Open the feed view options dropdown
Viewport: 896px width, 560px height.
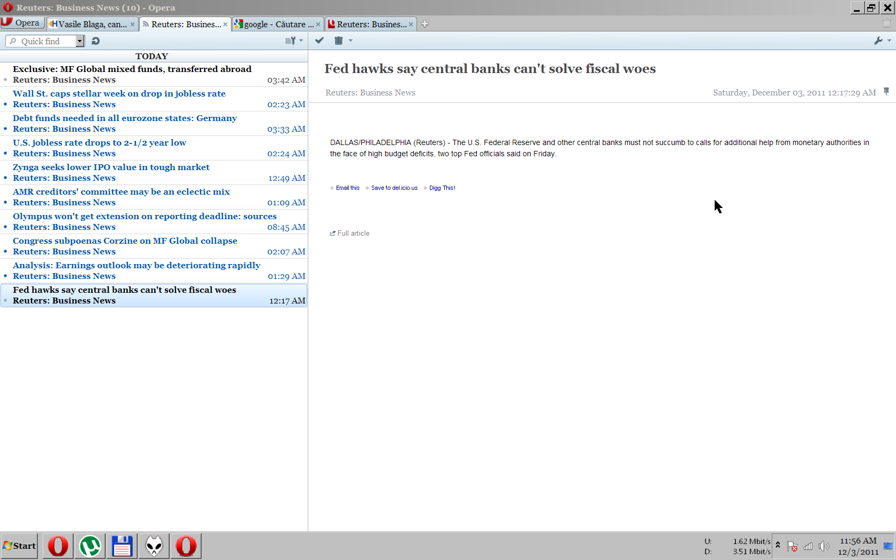coord(294,41)
